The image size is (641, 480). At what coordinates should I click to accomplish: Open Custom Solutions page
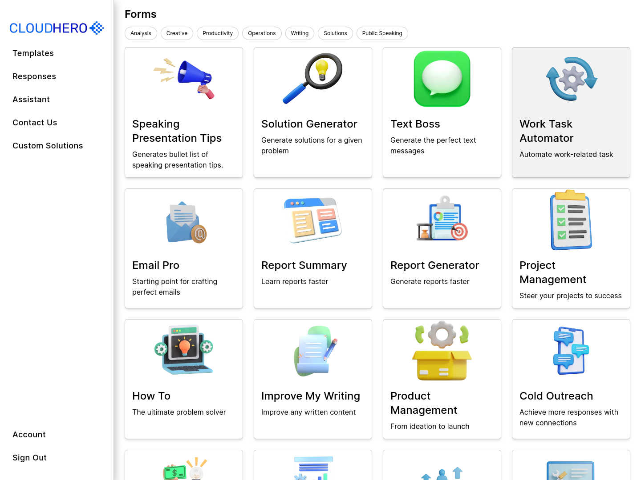tap(48, 146)
